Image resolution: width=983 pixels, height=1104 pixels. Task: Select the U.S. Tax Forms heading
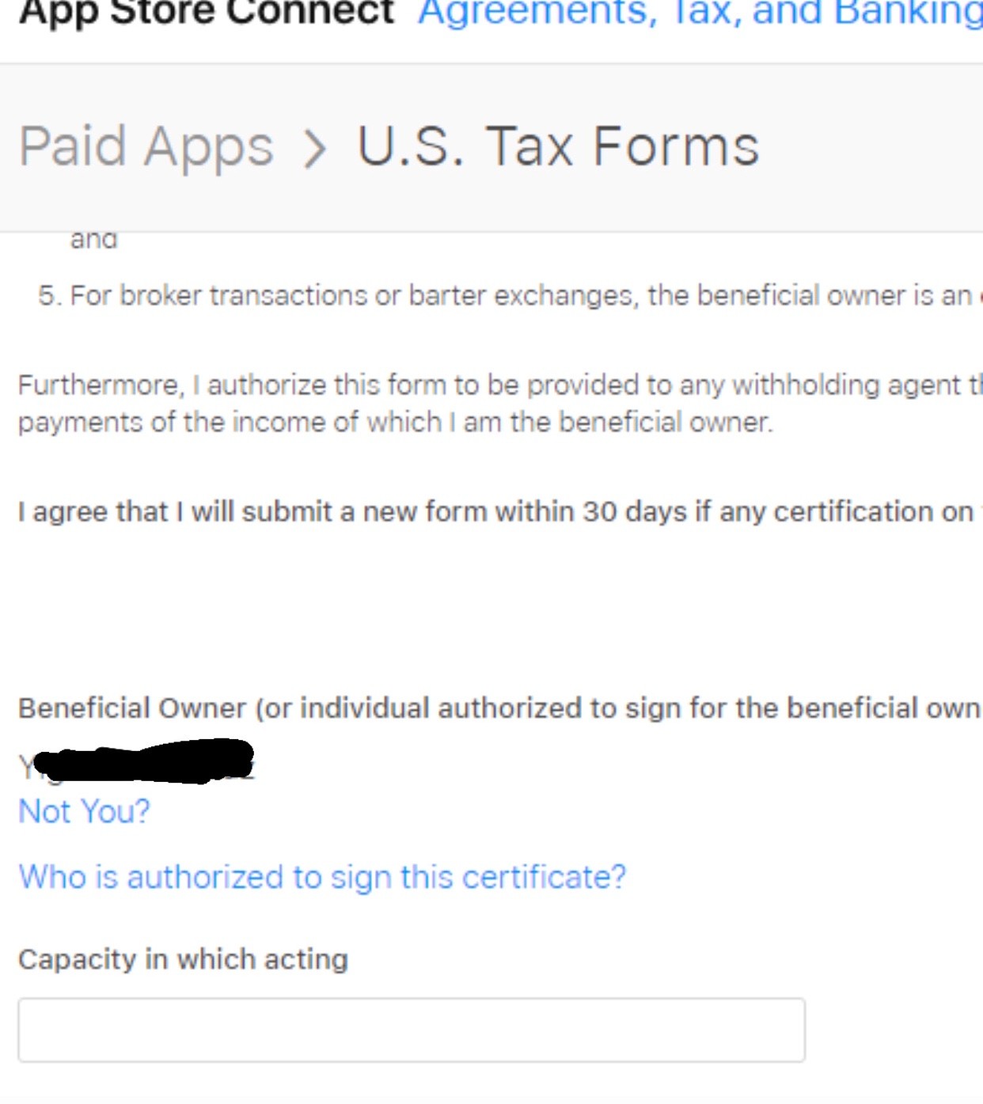558,146
